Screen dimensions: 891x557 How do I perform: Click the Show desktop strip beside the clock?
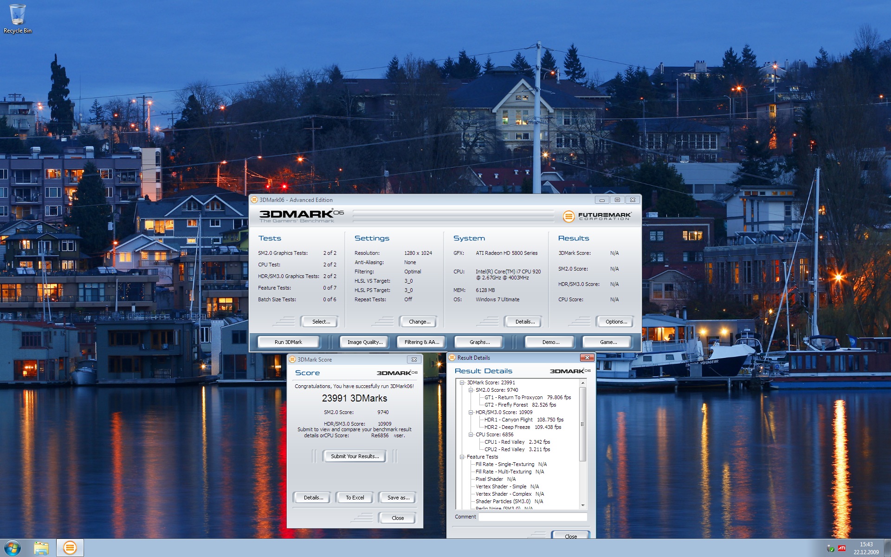pos(887,548)
